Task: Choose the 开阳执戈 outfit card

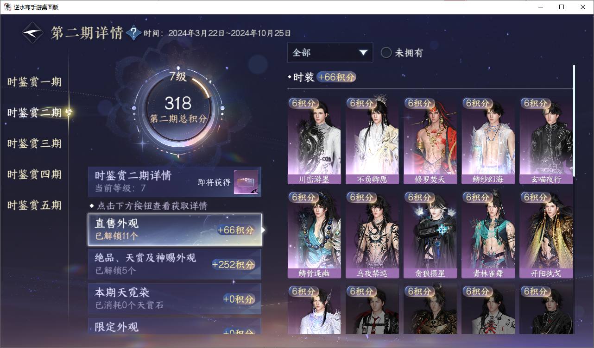Action: click(546, 235)
